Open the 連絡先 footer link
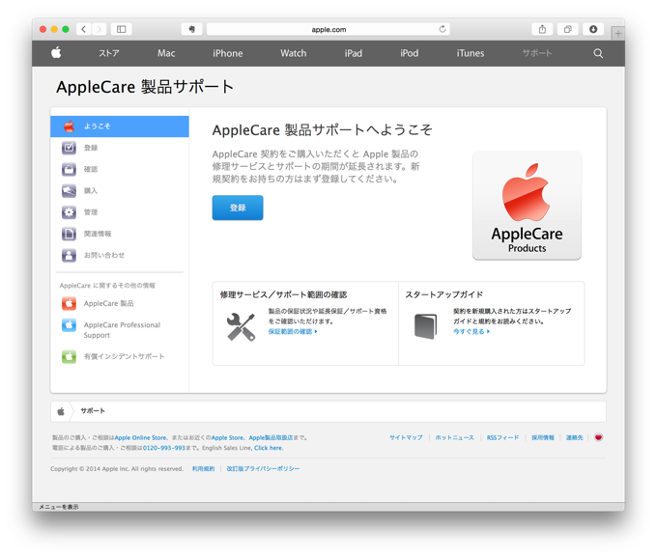This screenshot has width=657, height=557. coord(575,437)
